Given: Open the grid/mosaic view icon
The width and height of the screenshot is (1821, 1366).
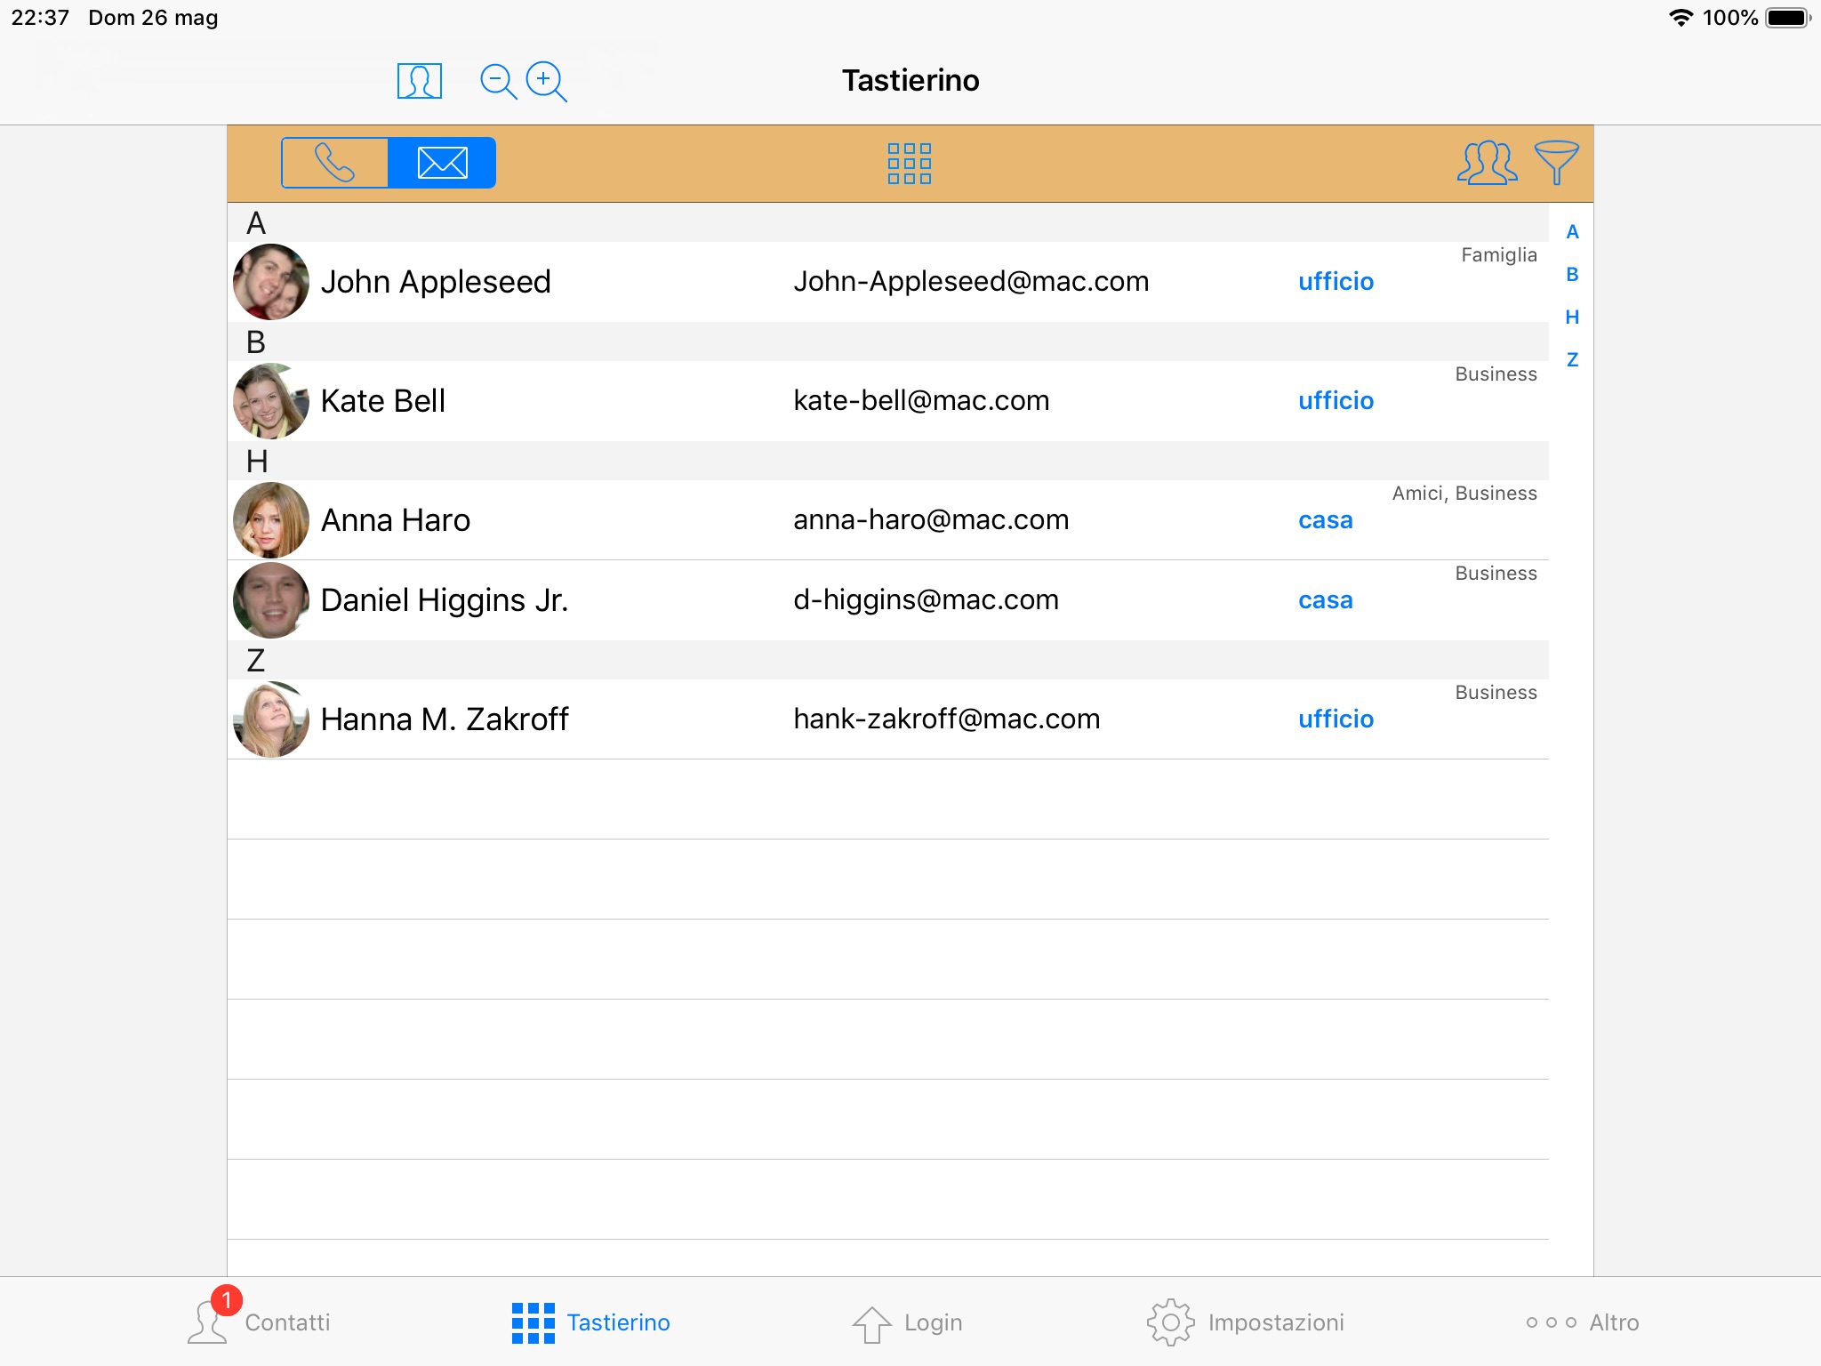Looking at the screenshot, I should pos(909,161).
